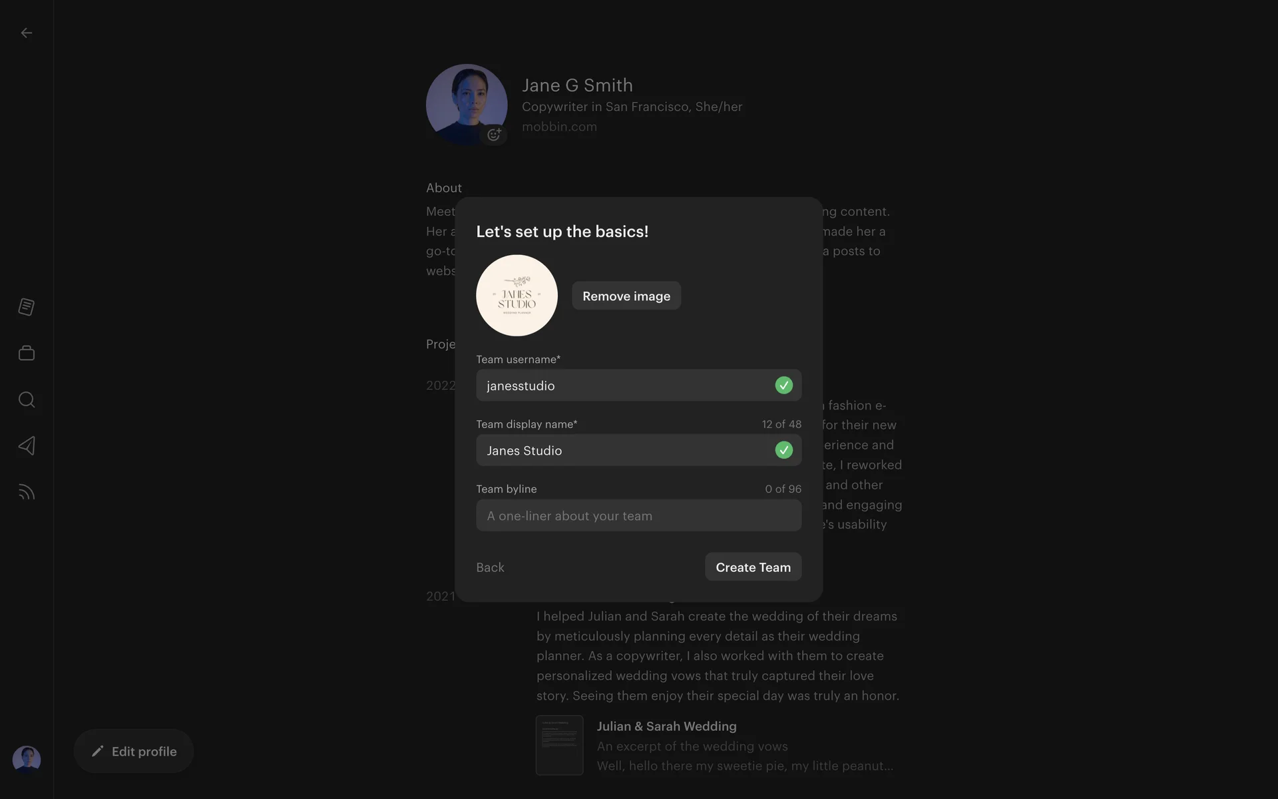Click the Team byline input field
This screenshot has width=1278, height=799.
[x=638, y=515]
